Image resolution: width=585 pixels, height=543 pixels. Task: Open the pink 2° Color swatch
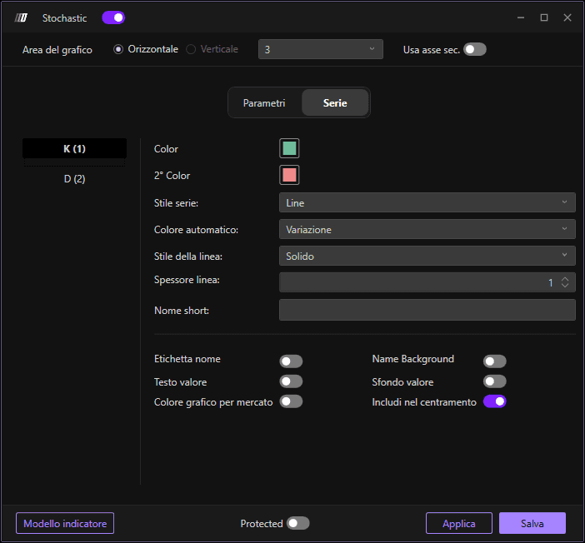289,175
